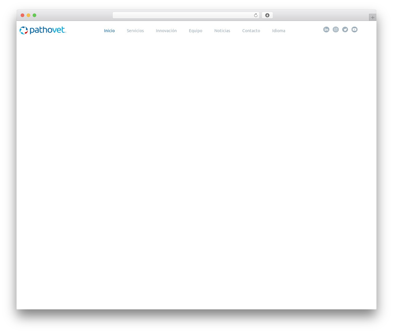The height and width of the screenshot is (333, 393).
Task: Open the Innovación menu item
Action: pos(166,31)
